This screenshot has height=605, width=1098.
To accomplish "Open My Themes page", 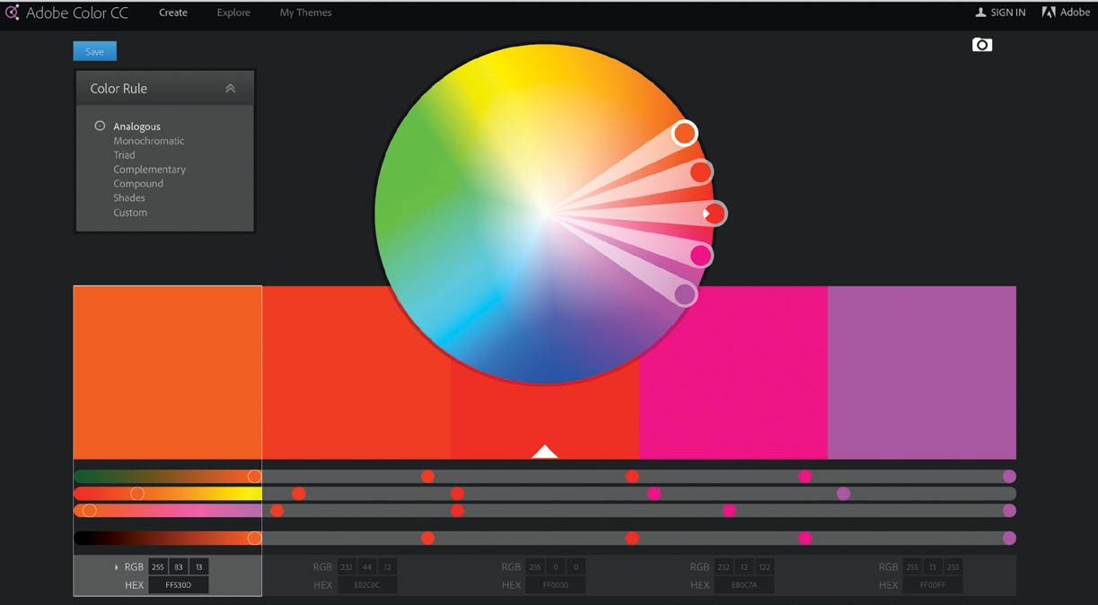I will tap(305, 13).
